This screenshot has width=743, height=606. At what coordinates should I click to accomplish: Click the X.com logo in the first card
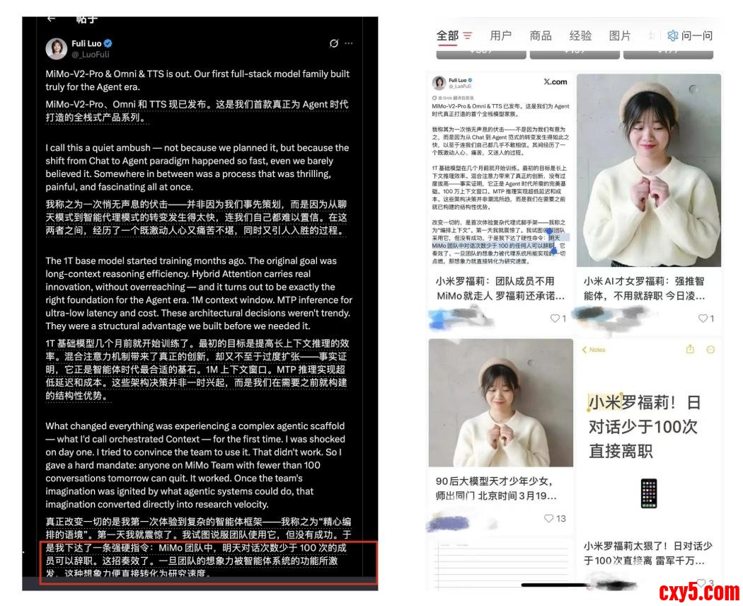click(x=555, y=81)
